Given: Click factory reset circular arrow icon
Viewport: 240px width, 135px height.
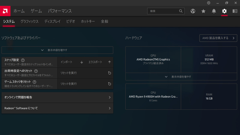Looking at the screenshot, I should 109,73.
